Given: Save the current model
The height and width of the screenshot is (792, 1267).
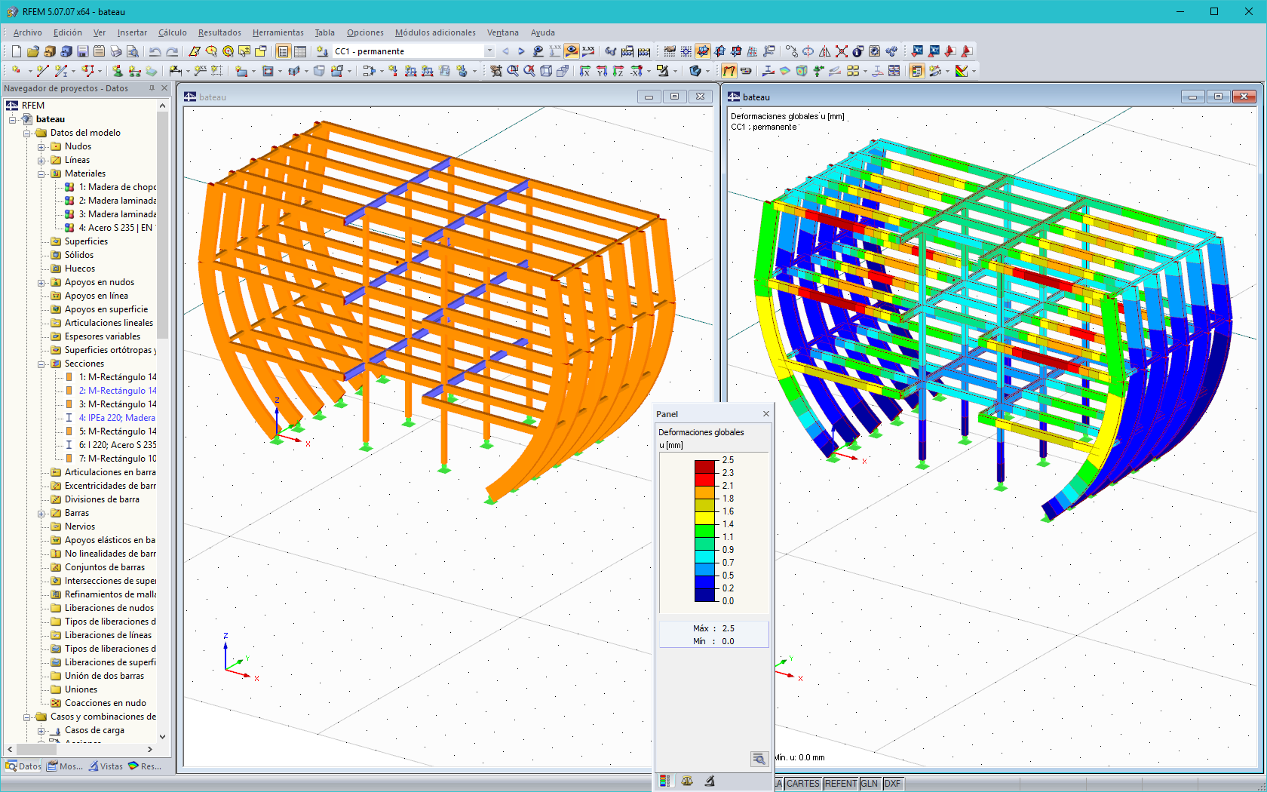Looking at the screenshot, I should 83,51.
